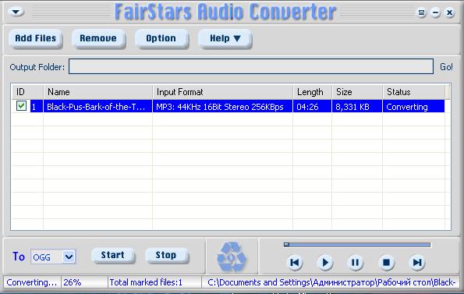Sort by the Name column header
The height and width of the screenshot is (294, 464).
(97, 92)
